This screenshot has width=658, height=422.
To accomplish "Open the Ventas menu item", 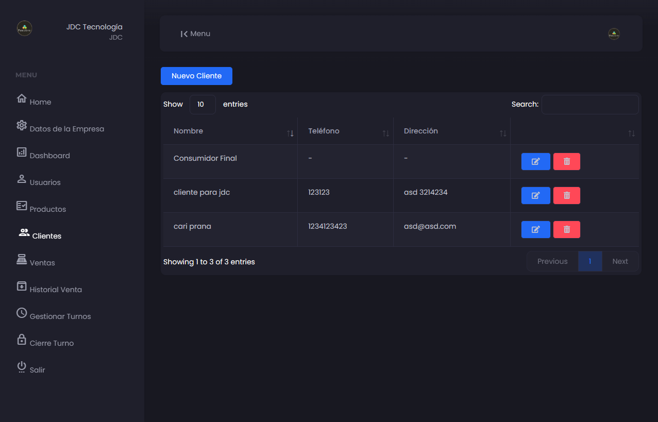I will pos(42,262).
